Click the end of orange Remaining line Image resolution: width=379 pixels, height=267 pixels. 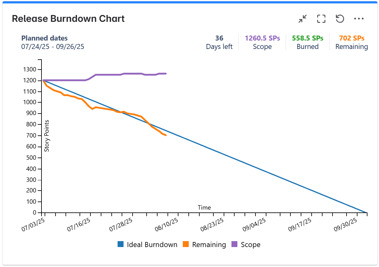coord(166,135)
